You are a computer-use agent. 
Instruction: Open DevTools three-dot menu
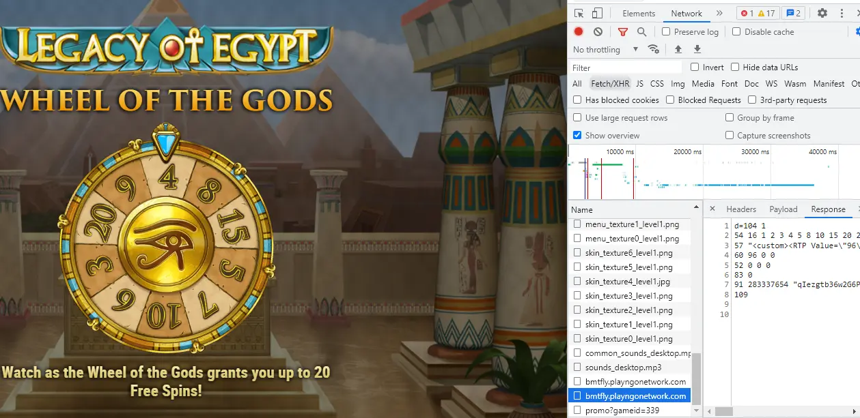842,14
